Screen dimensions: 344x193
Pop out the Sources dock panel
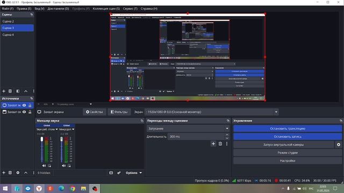tap(31, 99)
